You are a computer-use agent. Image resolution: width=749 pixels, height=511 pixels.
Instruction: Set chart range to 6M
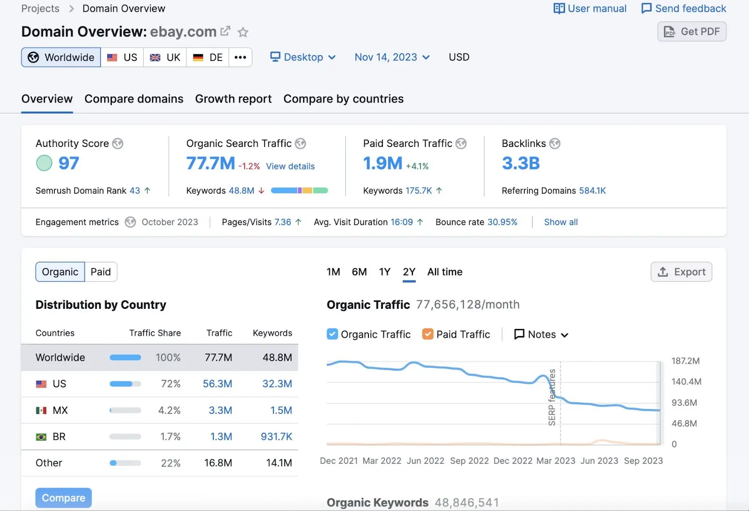359,272
